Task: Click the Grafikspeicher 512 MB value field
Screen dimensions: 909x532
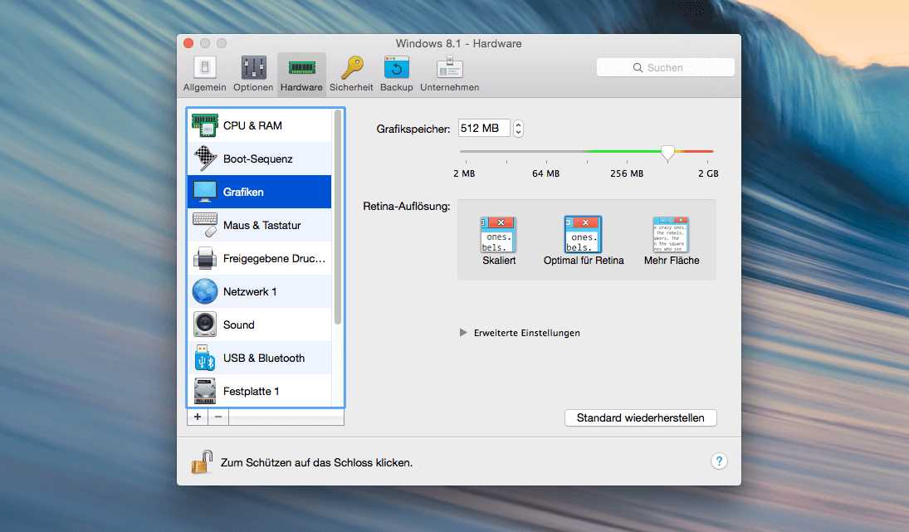Action: 484,128
